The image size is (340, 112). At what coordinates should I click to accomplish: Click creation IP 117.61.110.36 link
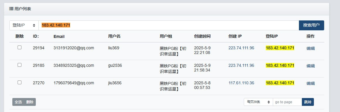point(241,83)
